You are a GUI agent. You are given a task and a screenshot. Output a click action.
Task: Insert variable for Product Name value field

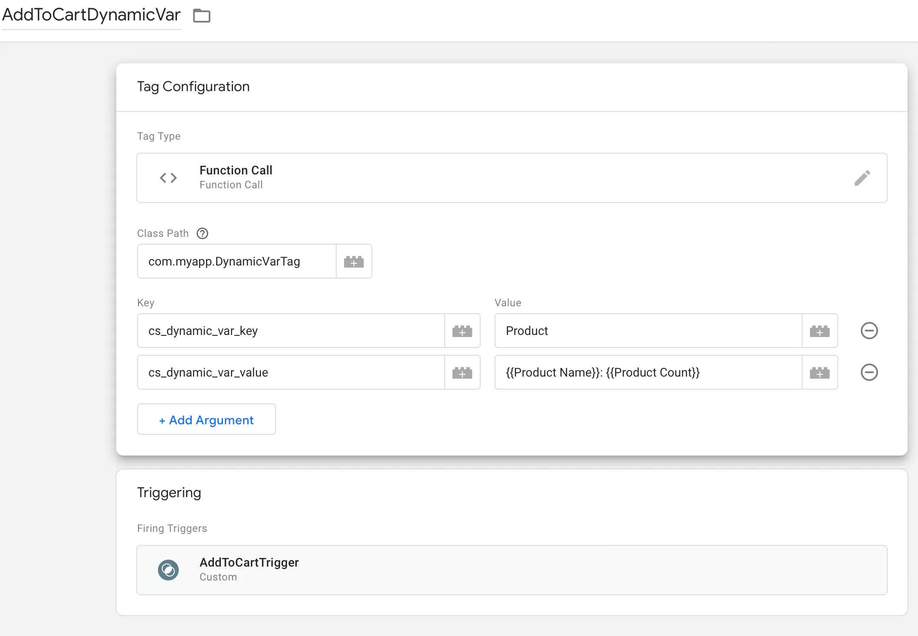coord(820,373)
